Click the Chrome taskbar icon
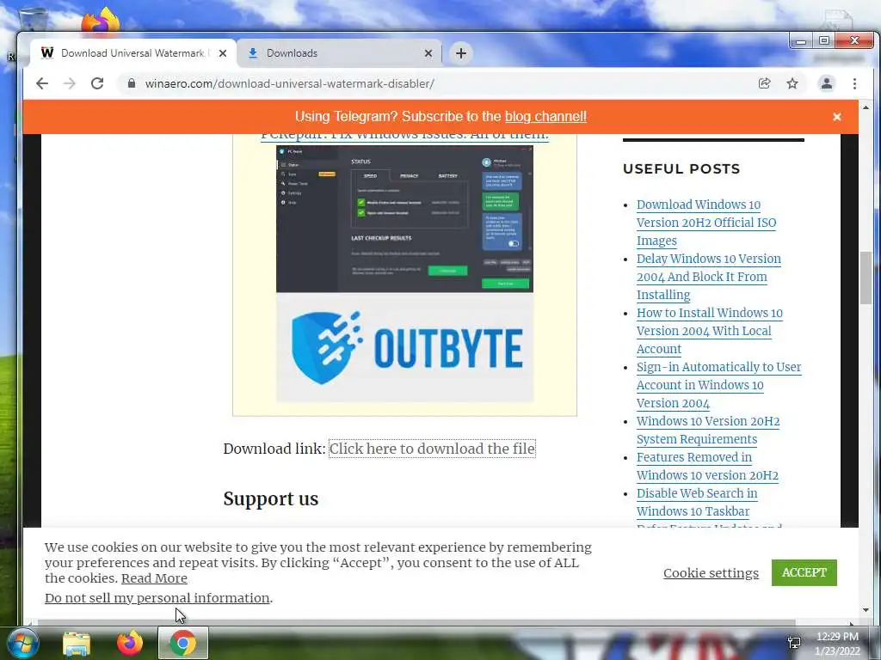This screenshot has height=660, width=881. point(183,643)
